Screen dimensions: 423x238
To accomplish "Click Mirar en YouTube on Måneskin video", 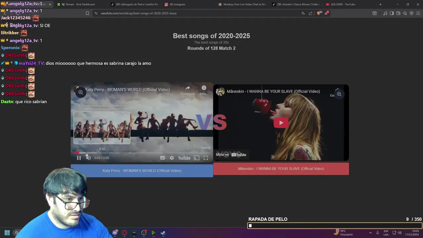I will click(231, 155).
